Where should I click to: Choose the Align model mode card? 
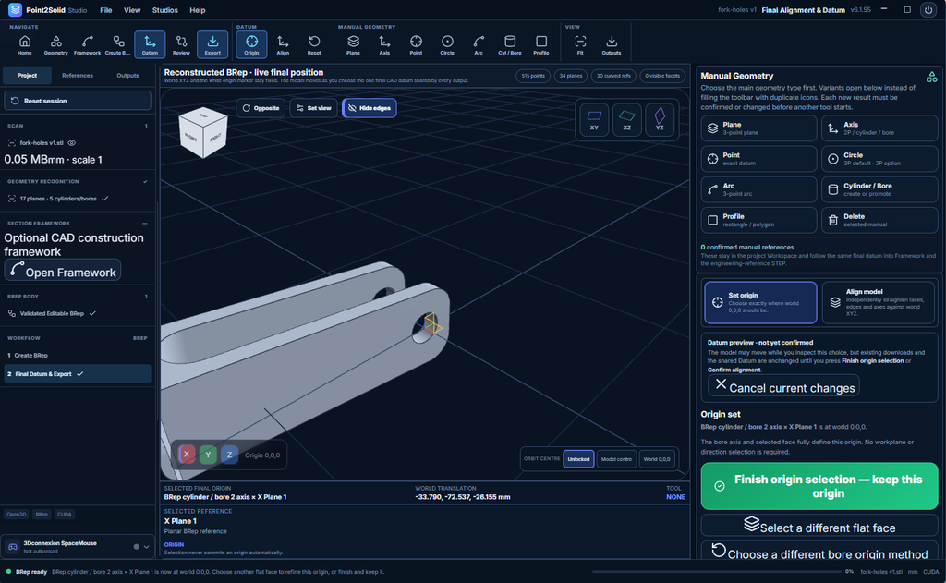pos(879,302)
